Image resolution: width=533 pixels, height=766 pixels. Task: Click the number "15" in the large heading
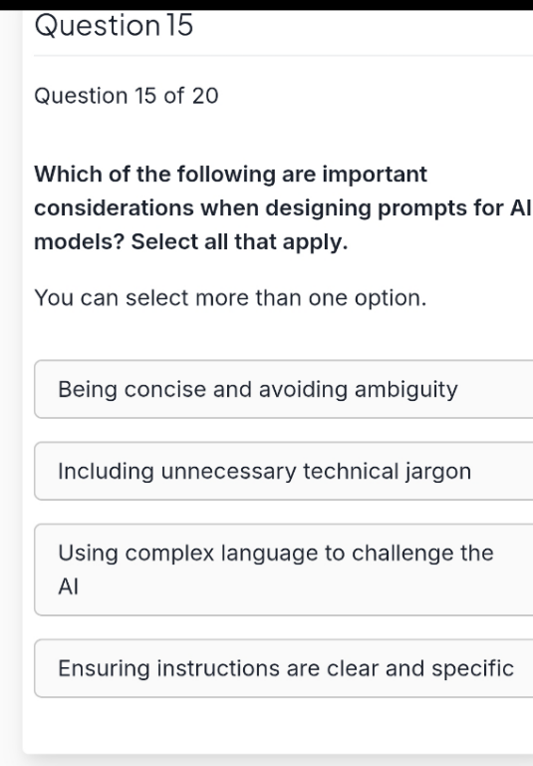pyautogui.click(x=180, y=25)
